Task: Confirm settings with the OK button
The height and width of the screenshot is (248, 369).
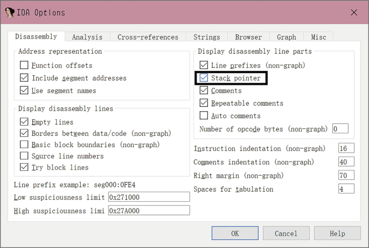Action: tap(235, 233)
